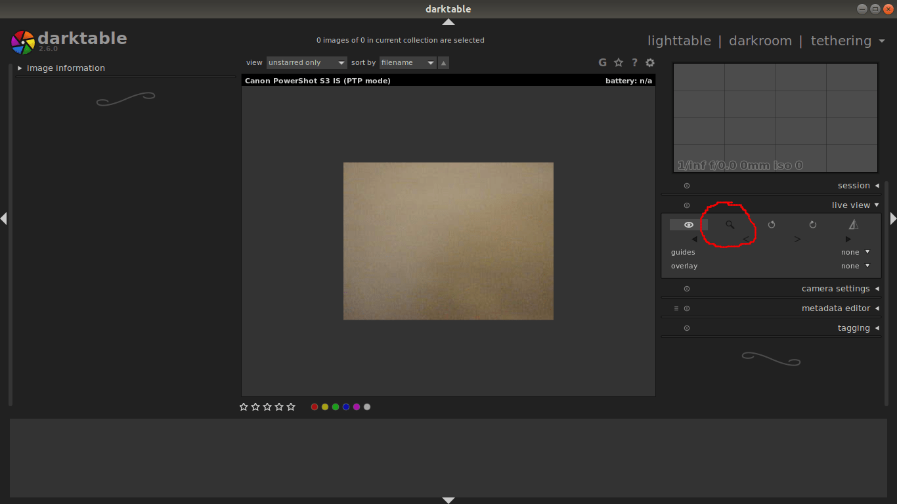This screenshot has width=897, height=504.
Task: Click the star overlays icon next to the gear
Action: (x=618, y=62)
